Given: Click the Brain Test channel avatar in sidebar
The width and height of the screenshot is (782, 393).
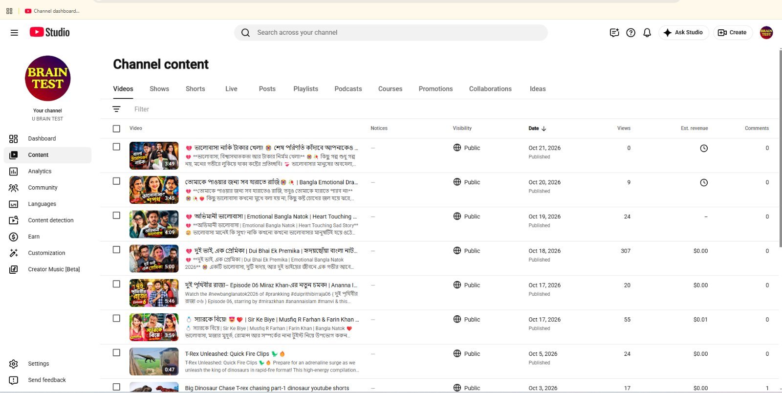Looking at the screenshot, I should pyautogui.click(x=48, y=78).
